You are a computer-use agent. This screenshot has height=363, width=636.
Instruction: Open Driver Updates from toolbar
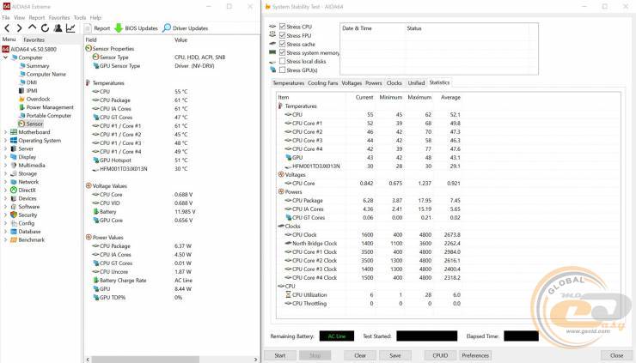pyautogui.click(x=186, y=28)
